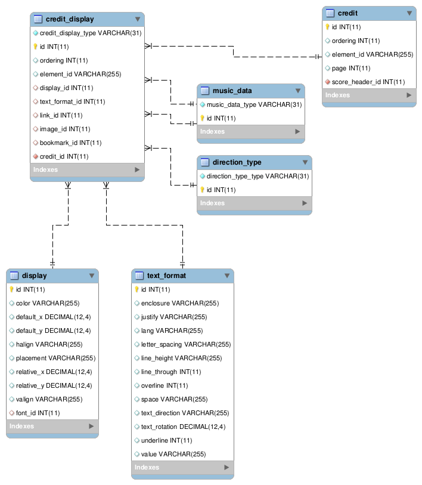Viewport: 422px width, 485px height.
Task: Click the score_header_id foreign key icon
Action: 328,82
